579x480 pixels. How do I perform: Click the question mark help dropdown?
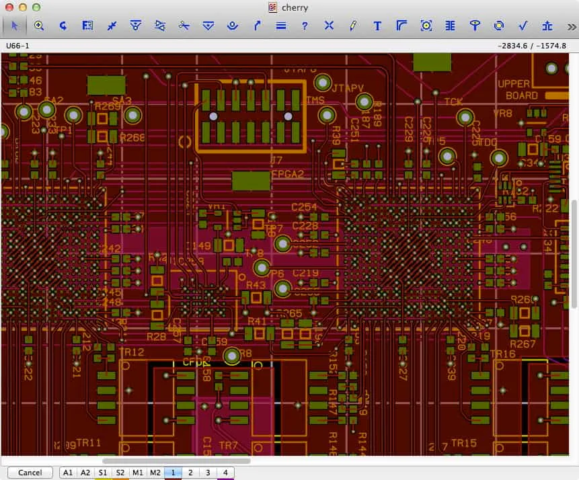tap(305, 26)
